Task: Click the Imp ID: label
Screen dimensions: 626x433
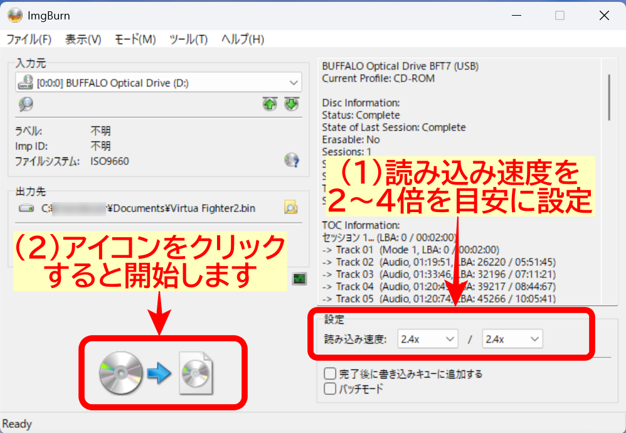Action: pyautogui.click(x=31, y=146)
